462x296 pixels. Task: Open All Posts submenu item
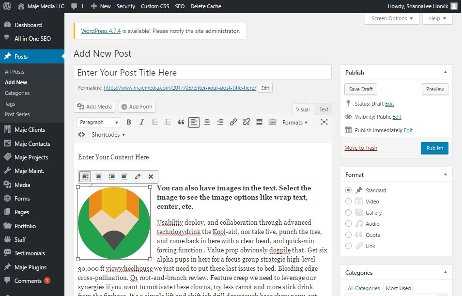(15, 72)
